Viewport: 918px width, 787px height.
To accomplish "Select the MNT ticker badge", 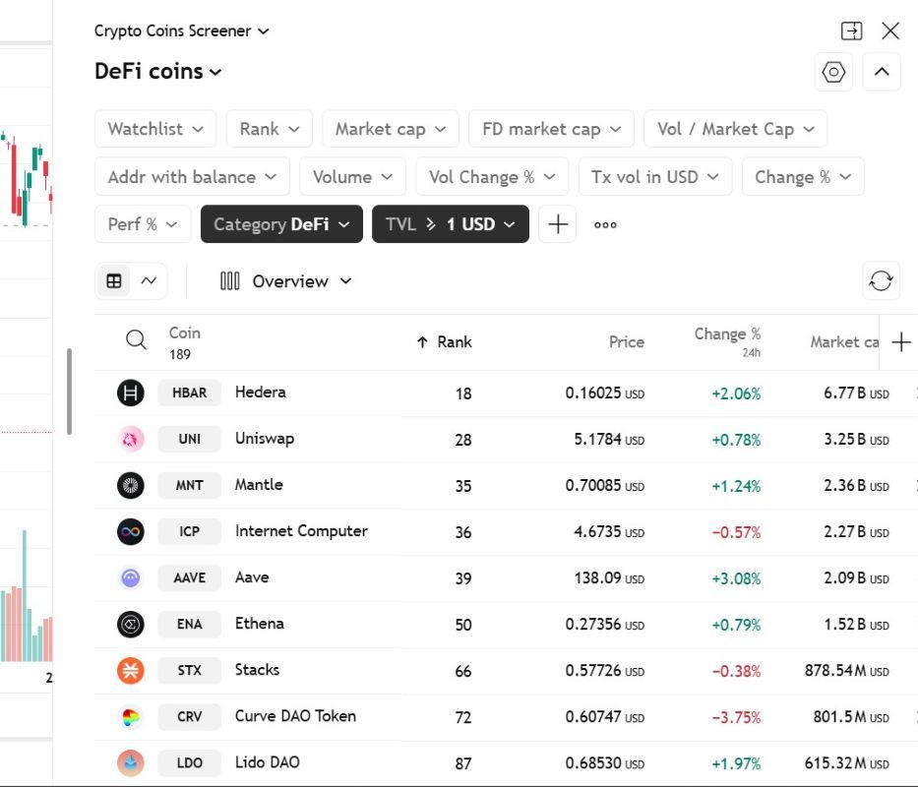I will 189,485.
